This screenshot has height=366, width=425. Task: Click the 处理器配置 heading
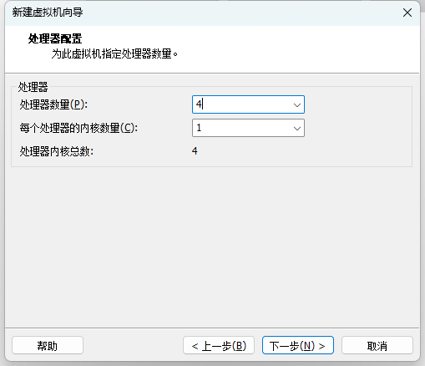(x=55, y=38)
